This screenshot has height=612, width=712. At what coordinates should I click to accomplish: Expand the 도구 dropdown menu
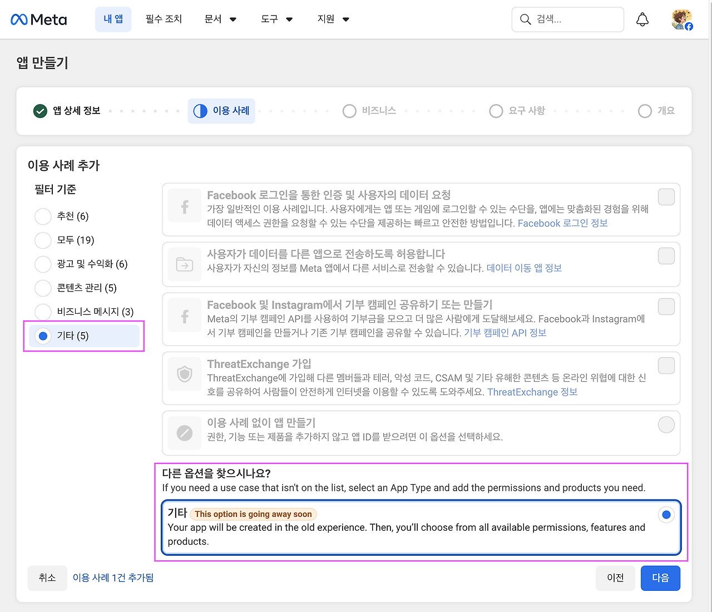[276, 19]
